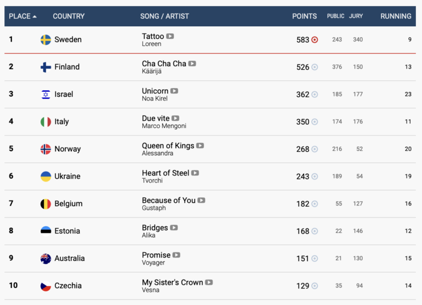The height and width of the screenshot is (305, 422).
Task: Open the Because of You song link
Action: pos(169,200)
